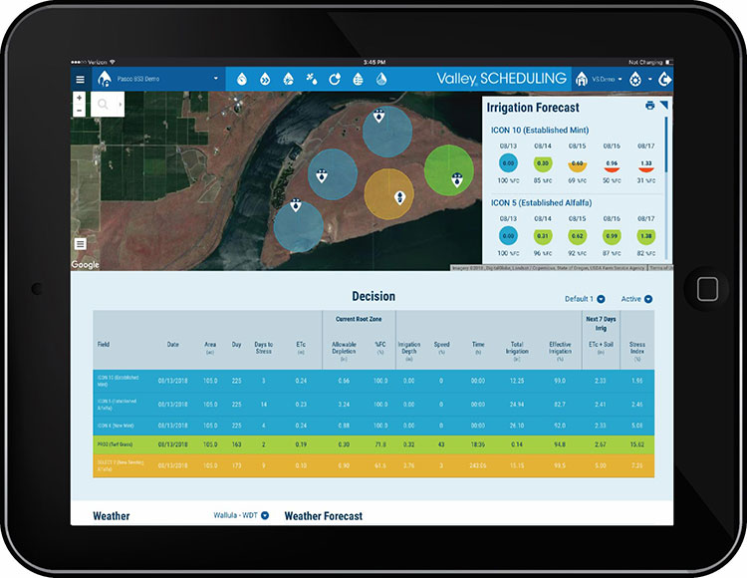Open the gear settings icon in header
747x578 pixels.
point(635,79)
